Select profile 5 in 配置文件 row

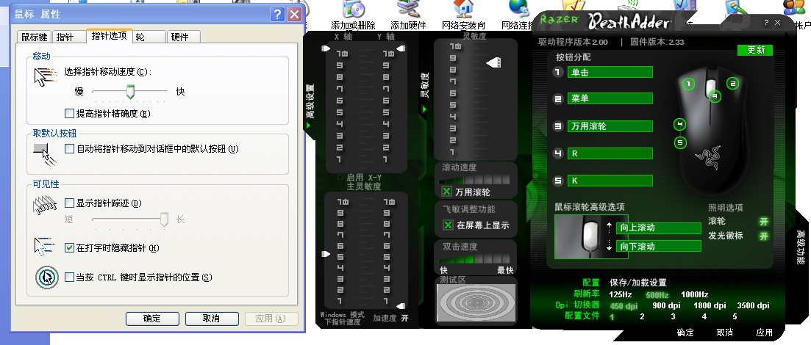pos(735,316)
